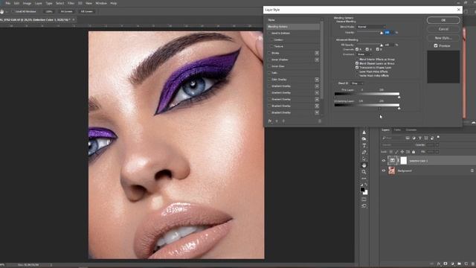This screenshot has height=268, width=476.
Task: Lock layer position icon
Action: click(x=402, y=152)
